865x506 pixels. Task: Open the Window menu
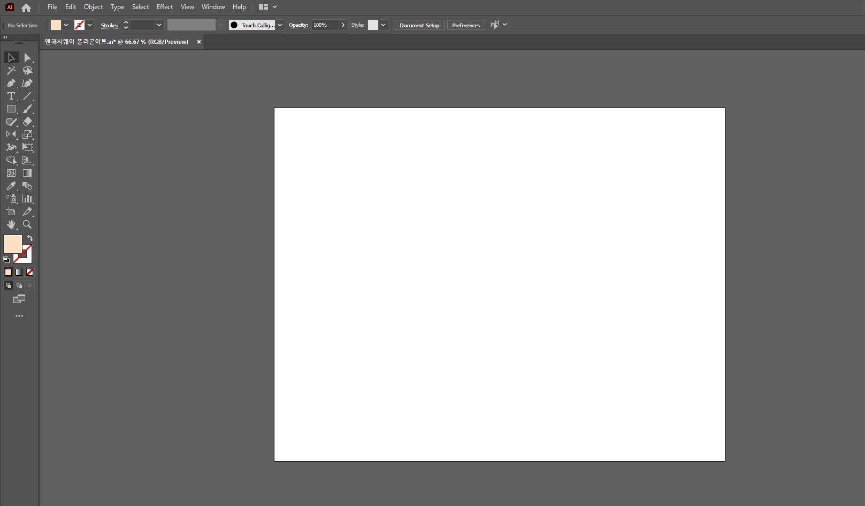[x=213, y=7]
